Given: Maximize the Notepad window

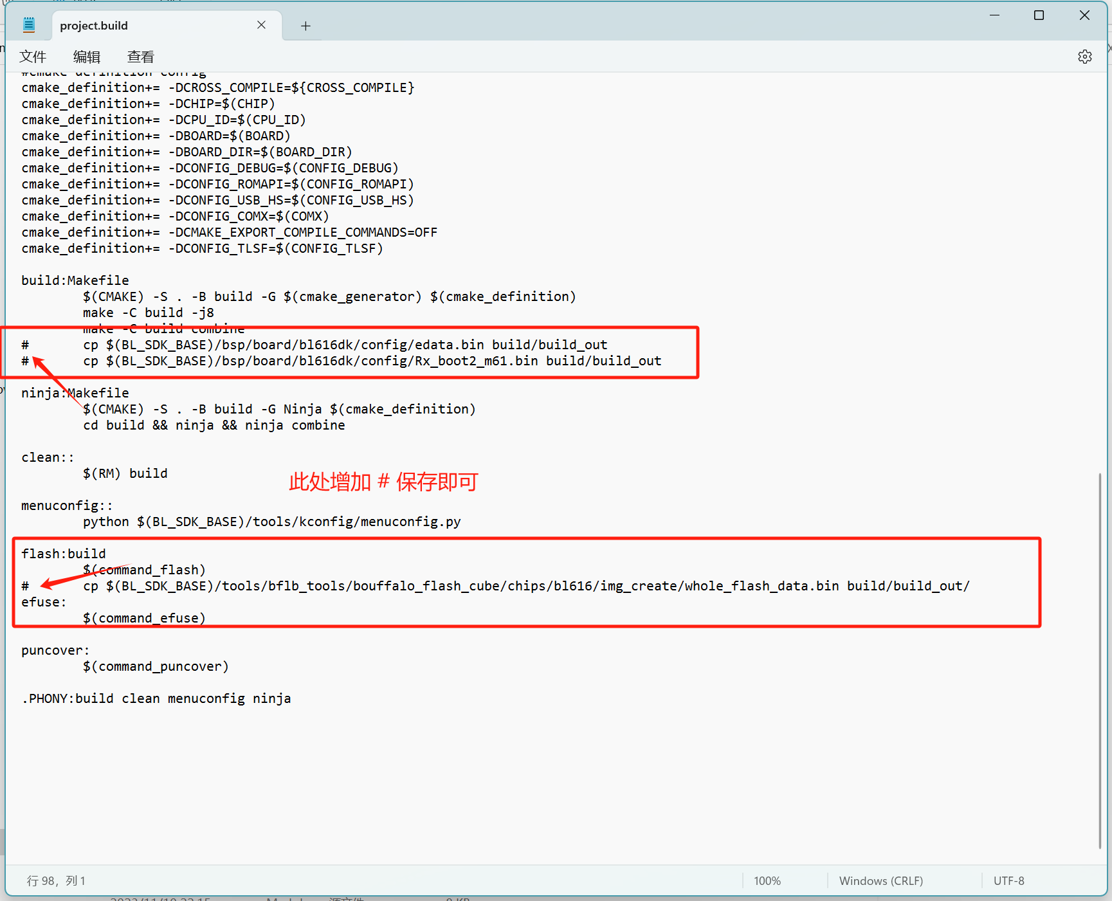Looking at the screenshot, I should pos(1039,15).
